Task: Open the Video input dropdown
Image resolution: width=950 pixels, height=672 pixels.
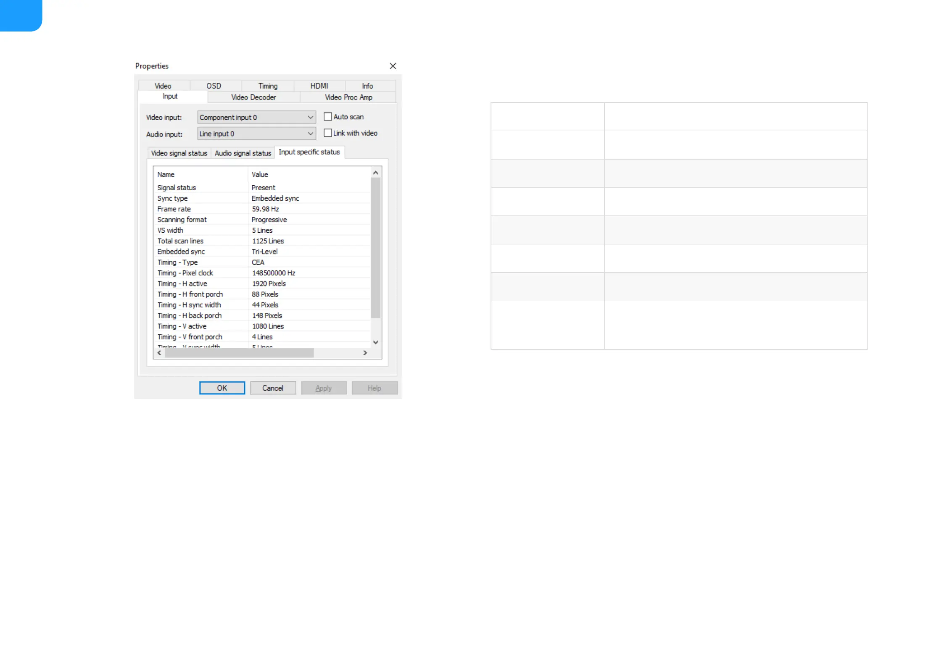Action: tap(256, 117)
